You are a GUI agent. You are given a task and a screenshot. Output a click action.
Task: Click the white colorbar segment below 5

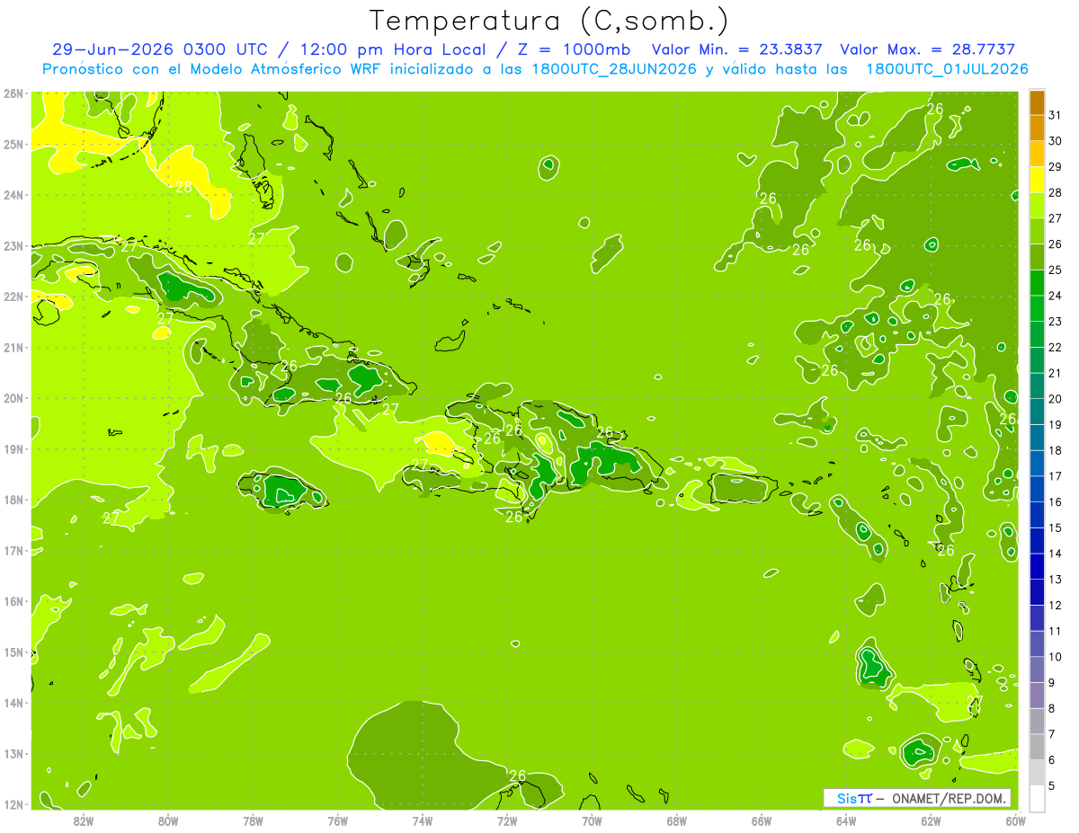click(x=1037, y=798)
